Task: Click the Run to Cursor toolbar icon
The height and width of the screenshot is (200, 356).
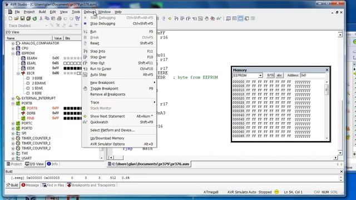Action: [x=194, y=18]
